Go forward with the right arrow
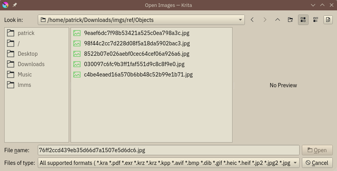The height and width of the screenshot is (171, 337). pos(265,20)
